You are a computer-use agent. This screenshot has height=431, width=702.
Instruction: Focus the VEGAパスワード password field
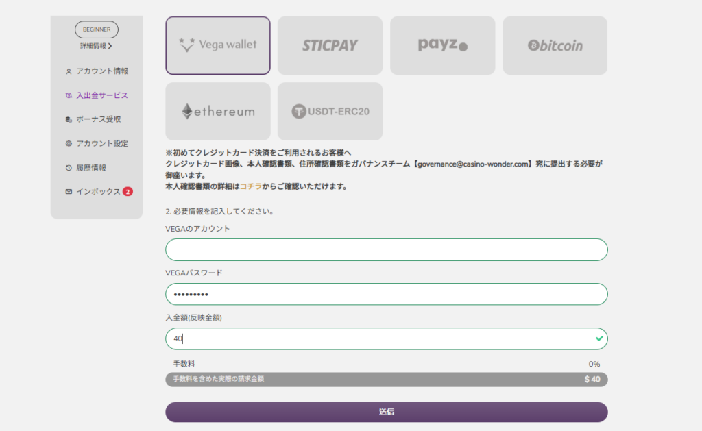(387, 294)
